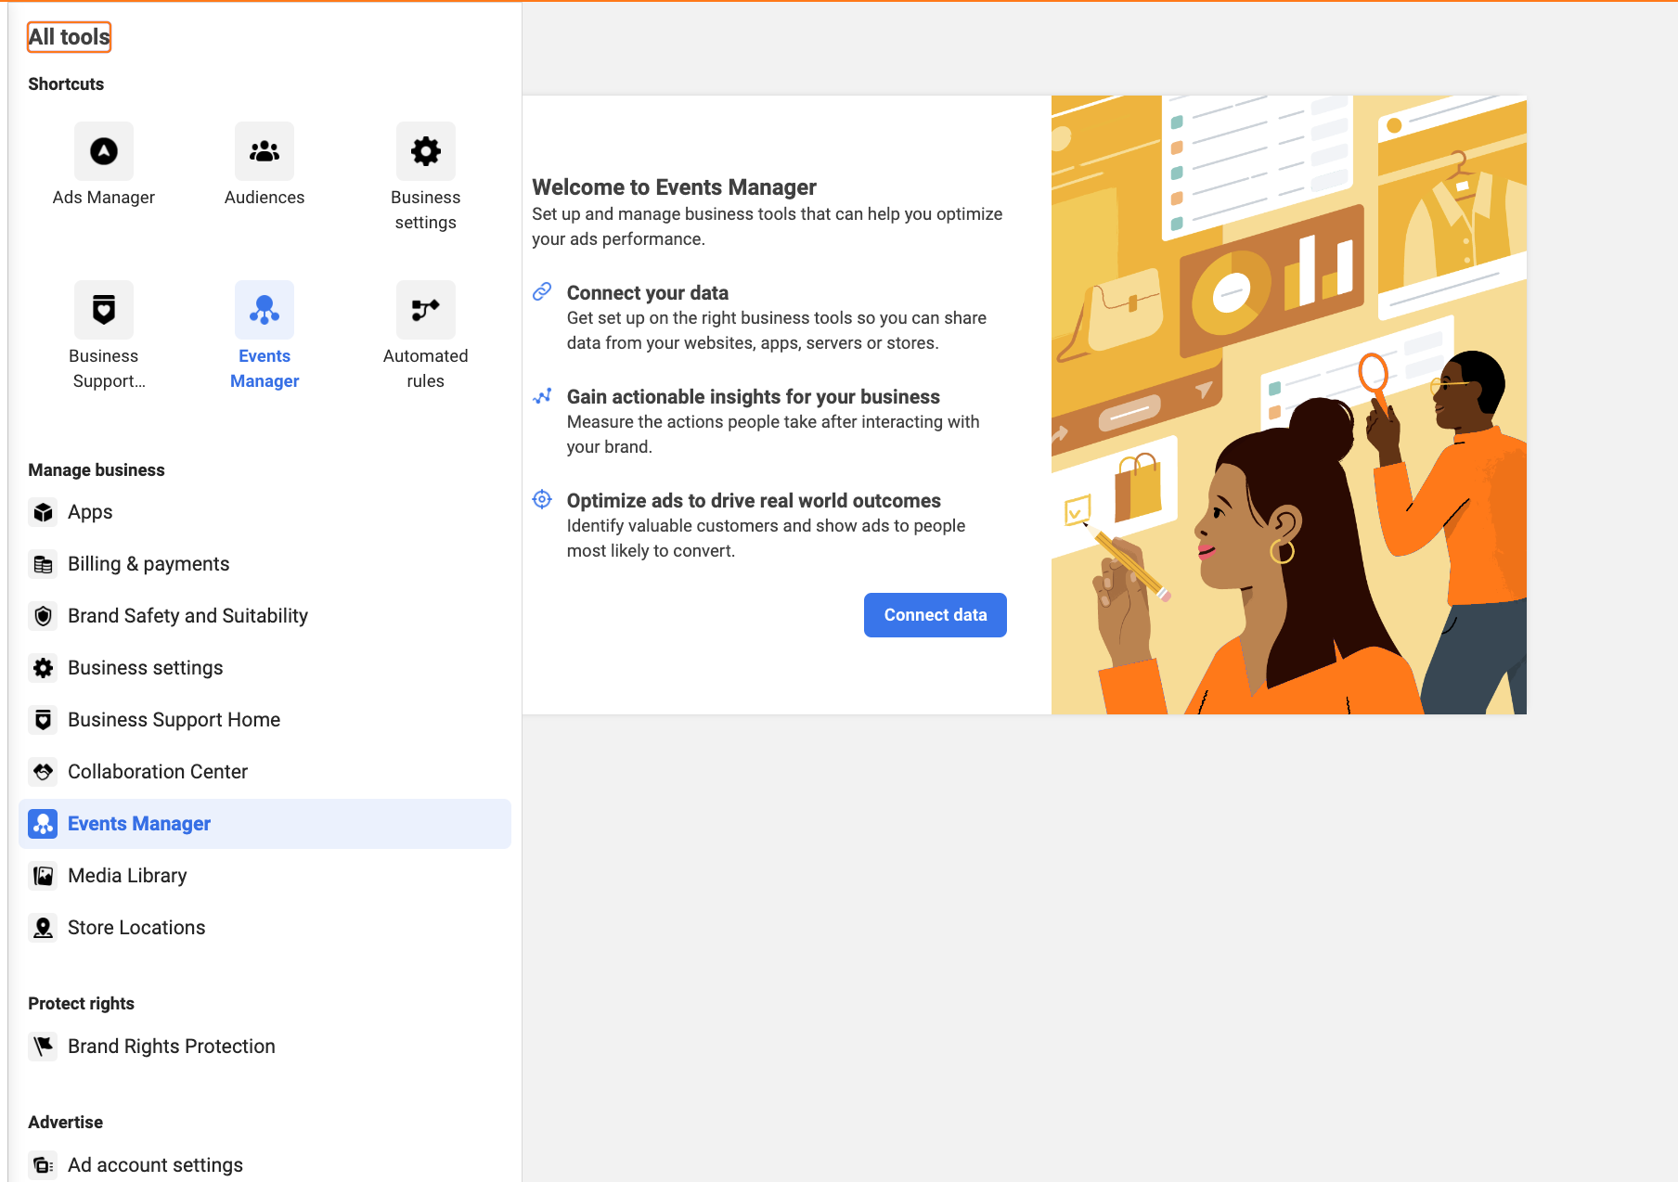The width and height of the screenshot is (1678, 1182).
Task: Select the highlighted Events Manager list item
Action: pos(265,824)
